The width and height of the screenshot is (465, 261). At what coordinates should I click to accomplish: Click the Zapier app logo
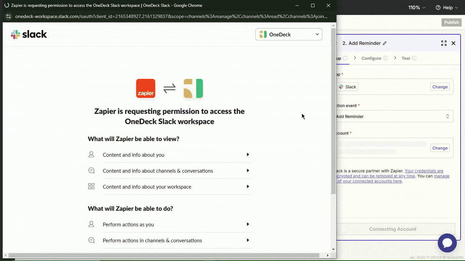(146, 88)
